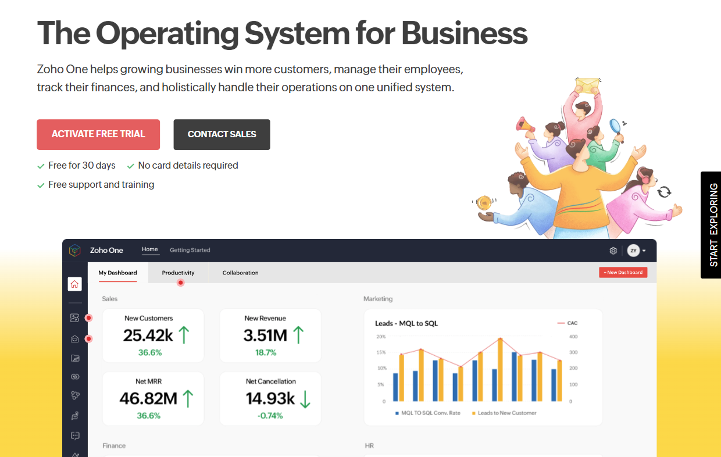Open the winding-path icon in the sidebar

click(74, 318)
